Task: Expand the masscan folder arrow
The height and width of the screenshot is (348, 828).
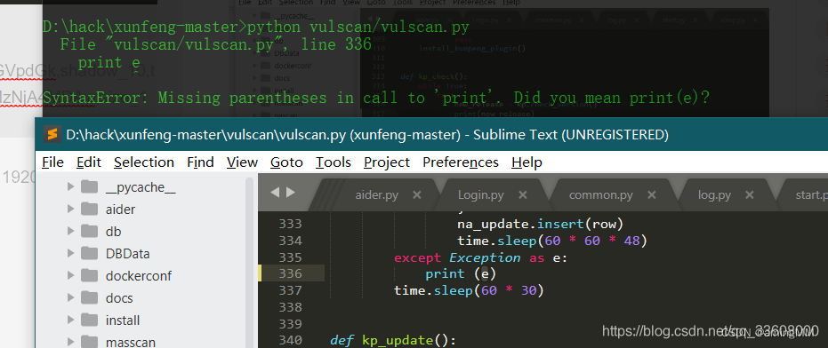Action: 70,342
